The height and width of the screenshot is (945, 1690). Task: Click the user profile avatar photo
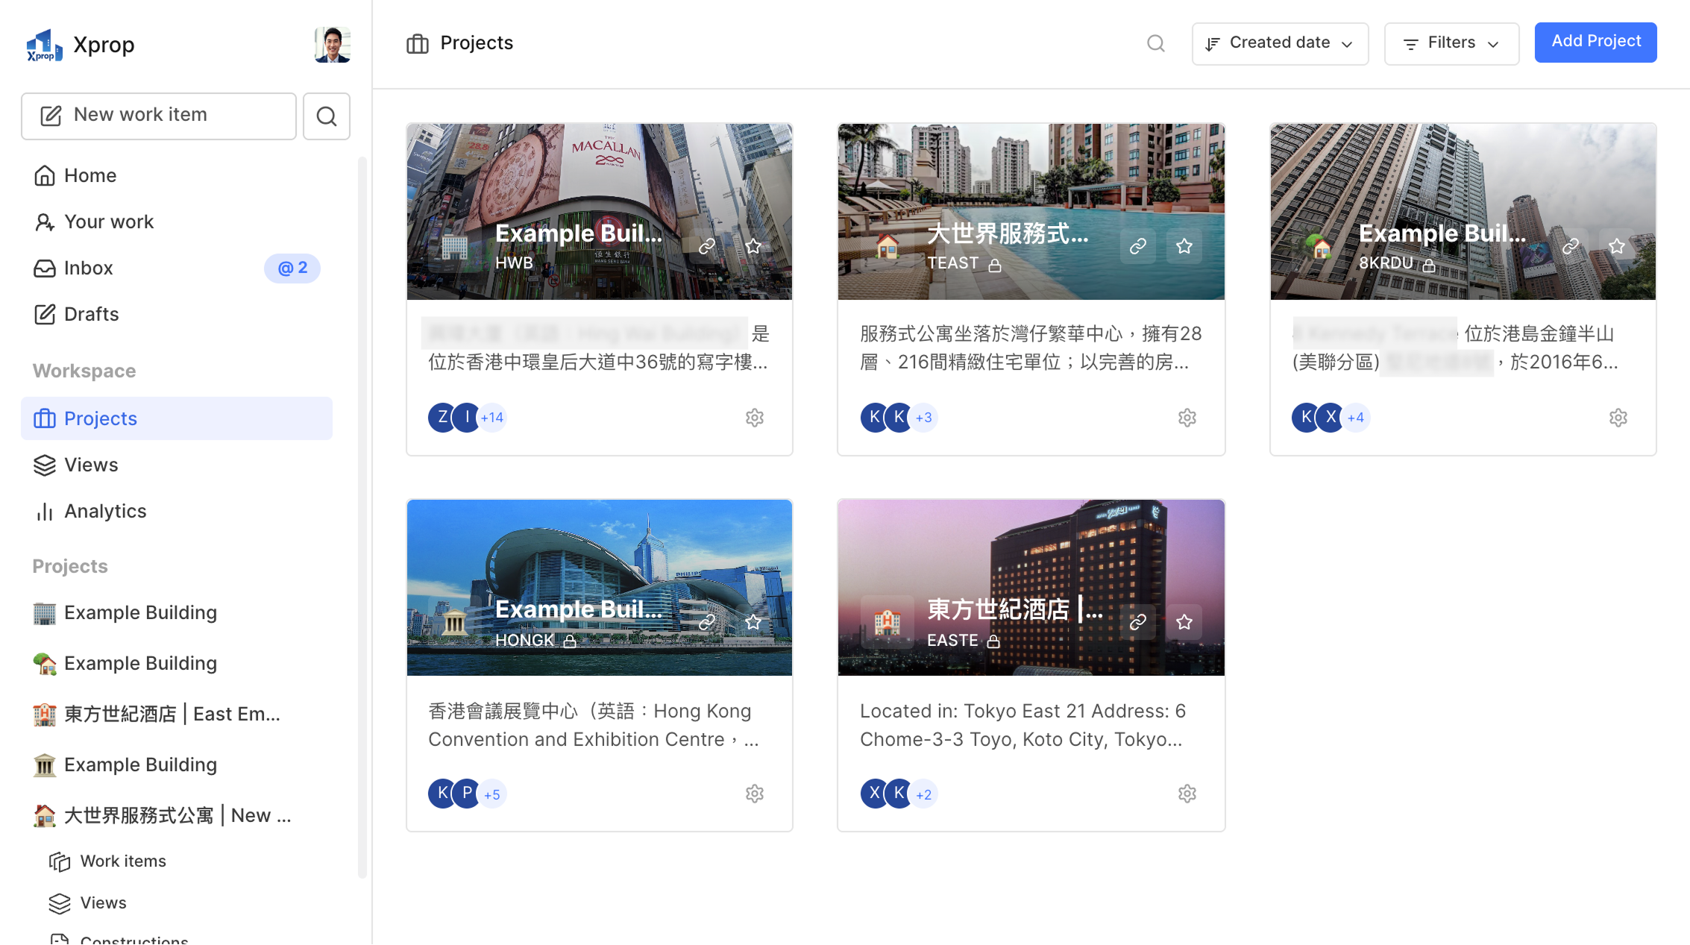click(x=332, y=45)
